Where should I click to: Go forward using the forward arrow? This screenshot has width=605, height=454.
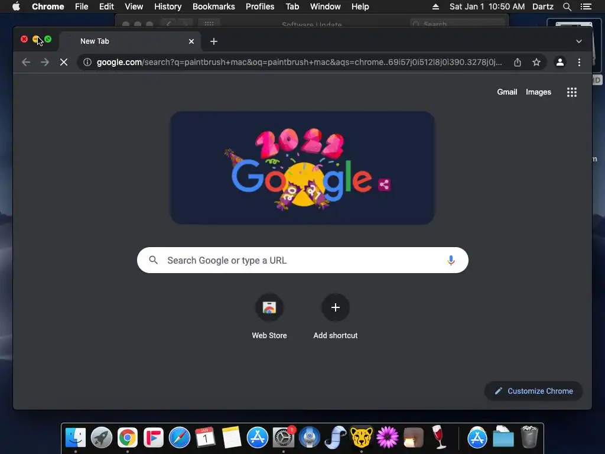45,62
